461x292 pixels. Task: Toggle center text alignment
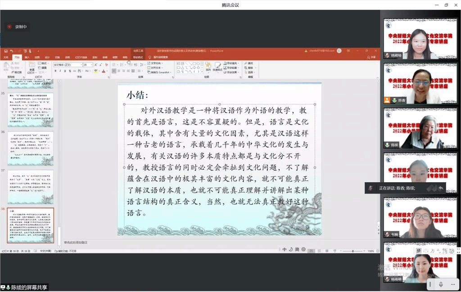click(118, 71)
